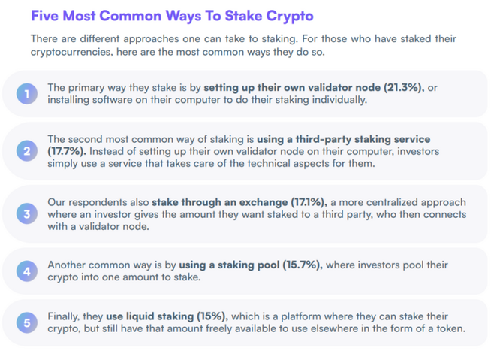Click the number 4 circle badge
The width and height of the screenshot is (494, 354).
27,271
